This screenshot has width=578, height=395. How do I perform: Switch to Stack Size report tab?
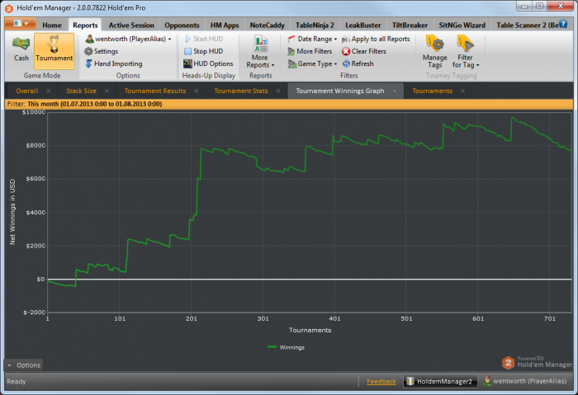tap(81, 91)
